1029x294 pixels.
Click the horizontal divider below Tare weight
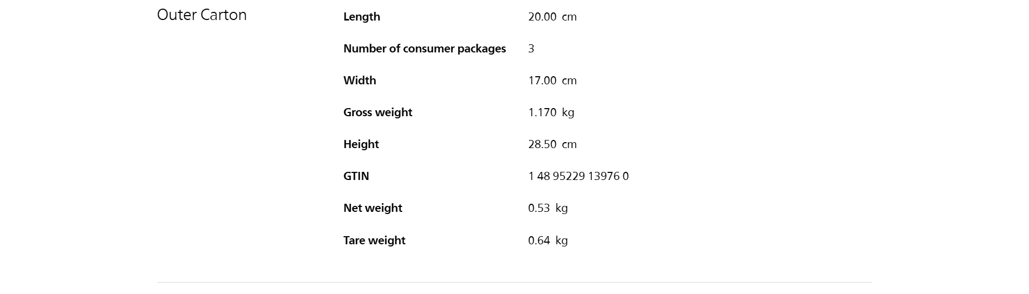(x=514, y=282)
